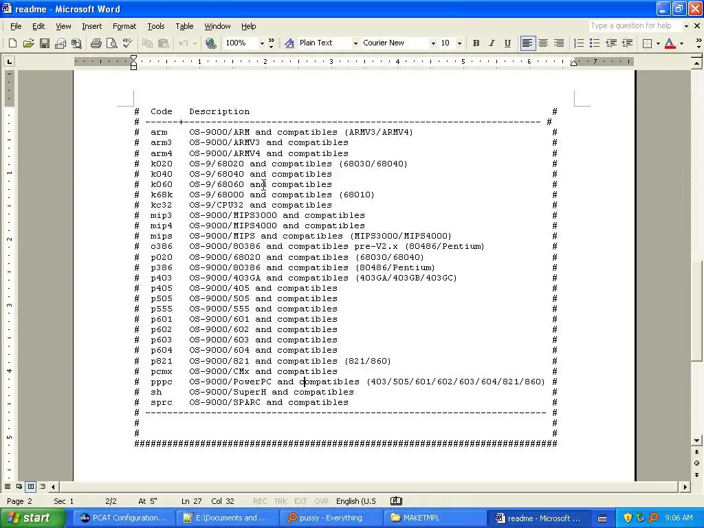Open a file with folder icon
The width and height of the screenshot is (704, 528).
click(x=28, y=43)
